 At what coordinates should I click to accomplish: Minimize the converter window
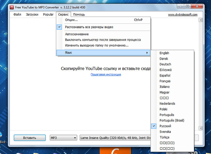(181, 6)
